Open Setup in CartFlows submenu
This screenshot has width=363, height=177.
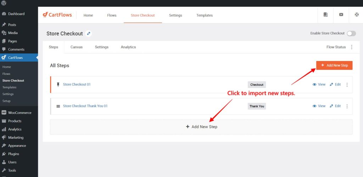click(x=6, y=101)
